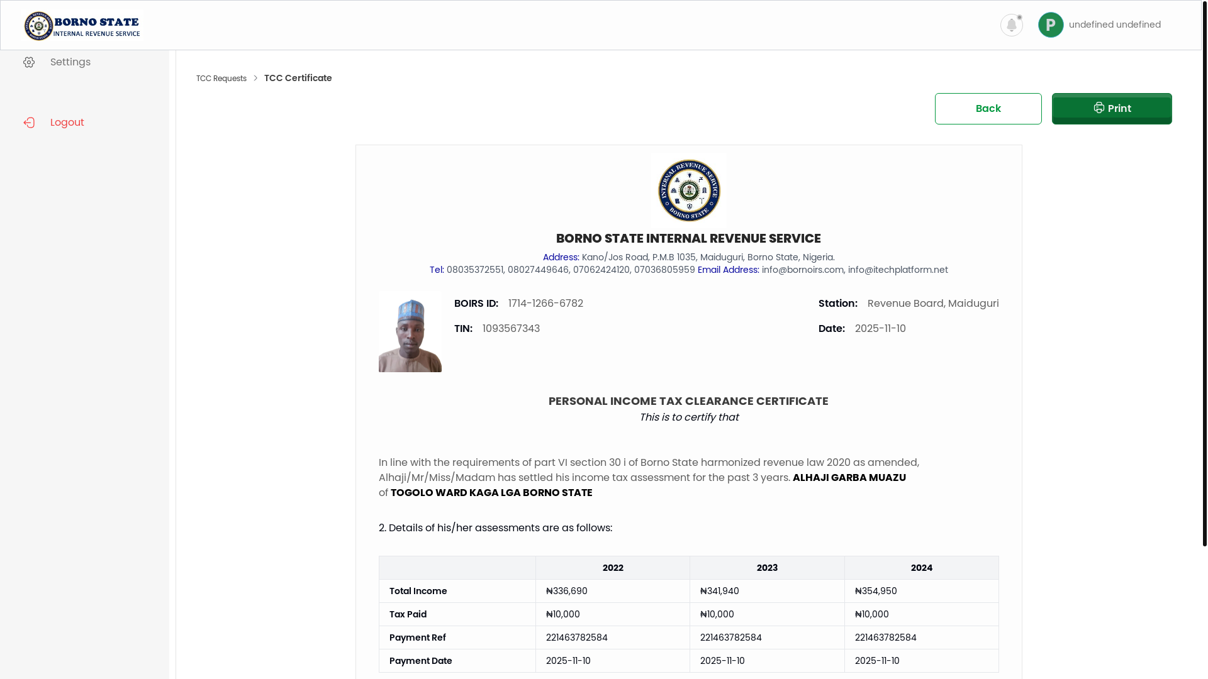Click the Date value 2025-11-10 near Station
1208x679 pixels.
880,329
